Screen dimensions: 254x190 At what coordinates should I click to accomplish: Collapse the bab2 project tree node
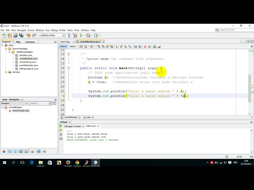pos(2,45)
